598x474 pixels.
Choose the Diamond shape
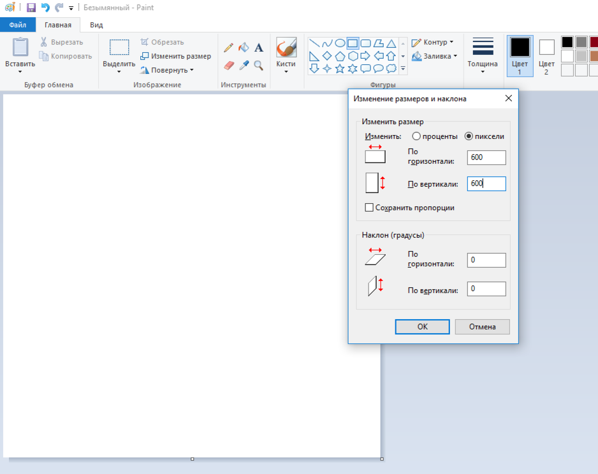(327, 57)
